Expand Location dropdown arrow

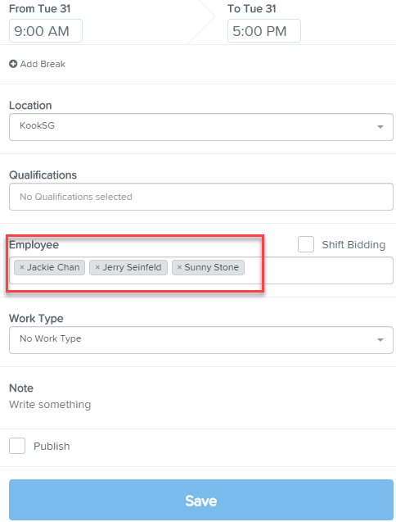[x=380, y=127]
